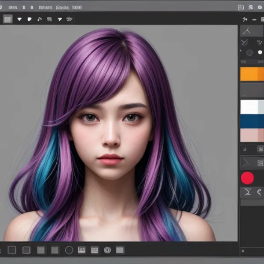Viewport: 264px width, 264px height.
Task: Click the red circle color button in the right panel
Action: tap(247, 178)
